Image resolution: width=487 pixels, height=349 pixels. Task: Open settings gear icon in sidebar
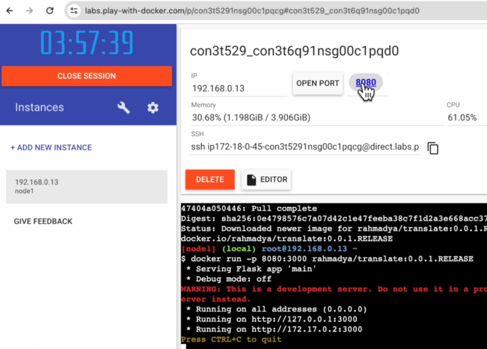click(x=153, y=108)
